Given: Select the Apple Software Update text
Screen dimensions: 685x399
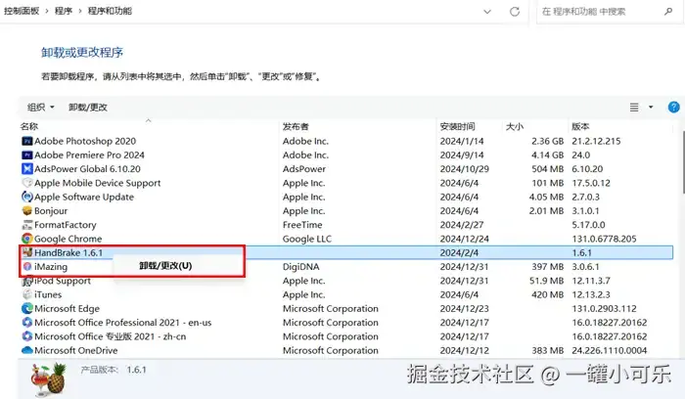Looking at the screenshot, I should [x=84, y=197].
